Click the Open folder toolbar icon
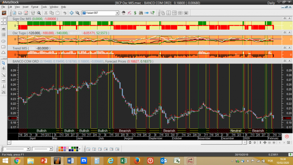 (x=20, y=13)
